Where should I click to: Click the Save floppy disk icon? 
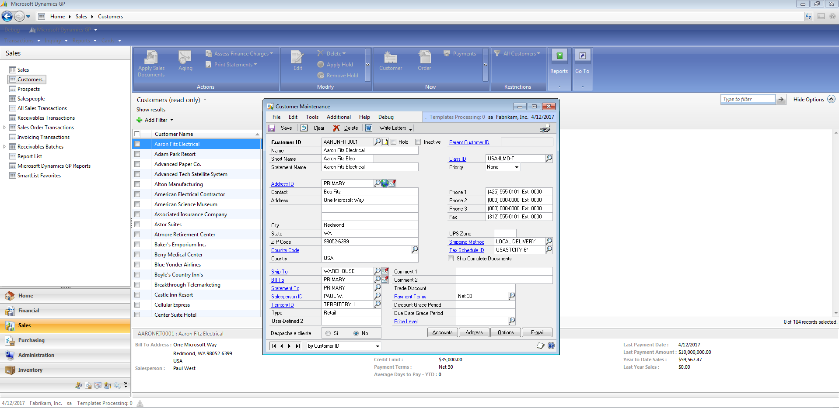272,128
